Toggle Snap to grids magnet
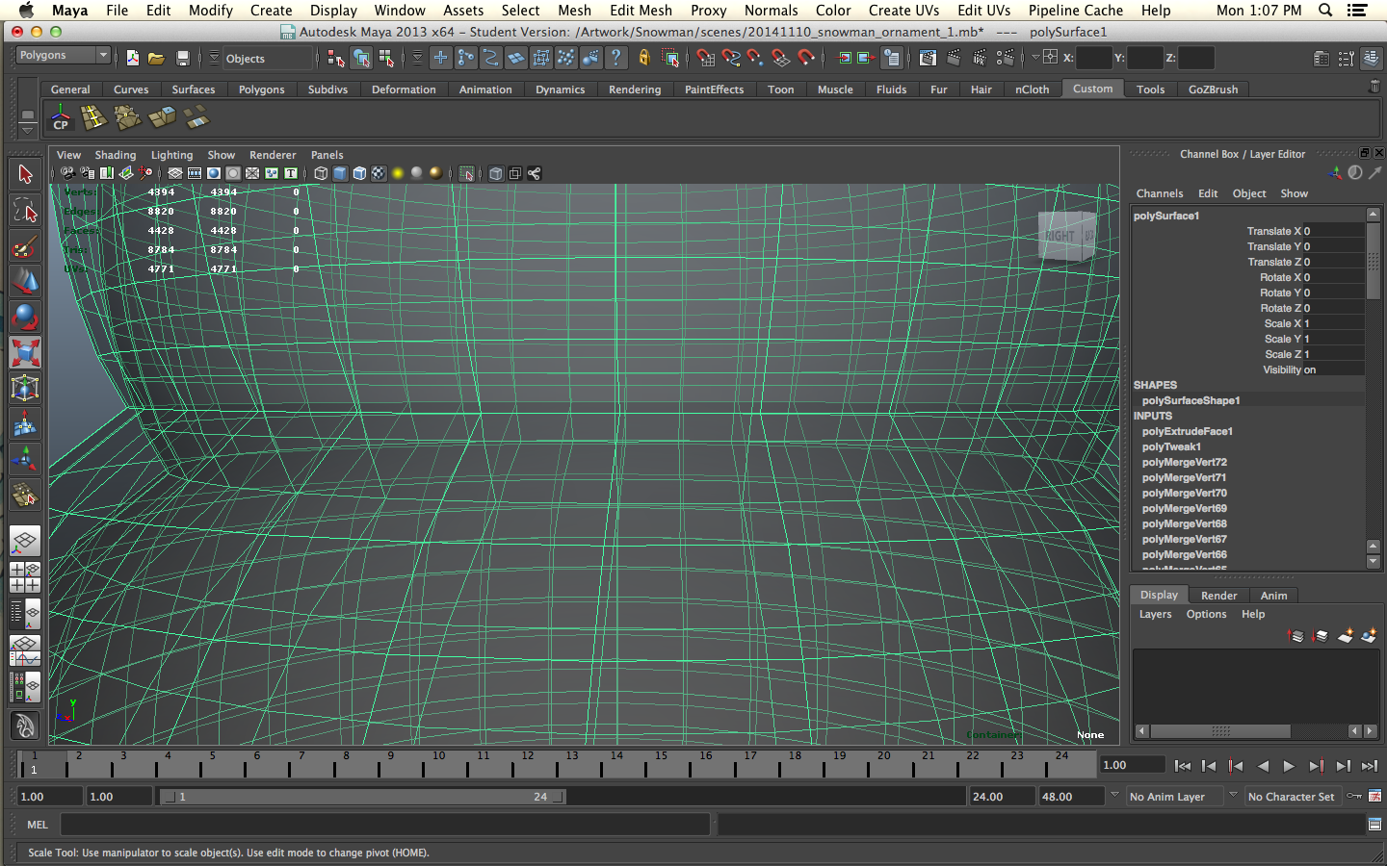 (x=706, y=58)
